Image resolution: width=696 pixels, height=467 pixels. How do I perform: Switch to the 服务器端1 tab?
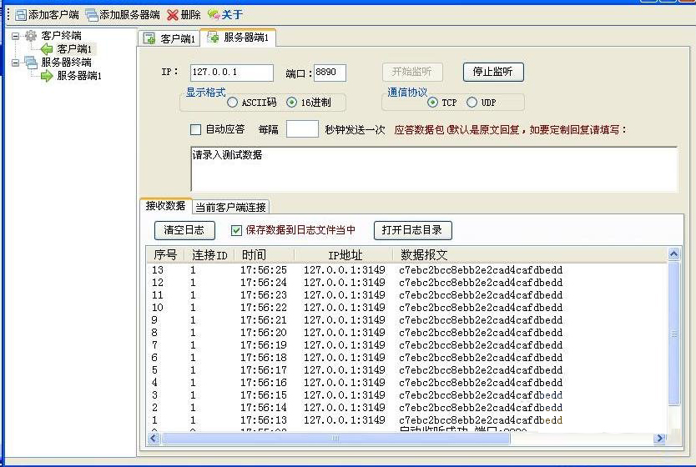point(238,38)
